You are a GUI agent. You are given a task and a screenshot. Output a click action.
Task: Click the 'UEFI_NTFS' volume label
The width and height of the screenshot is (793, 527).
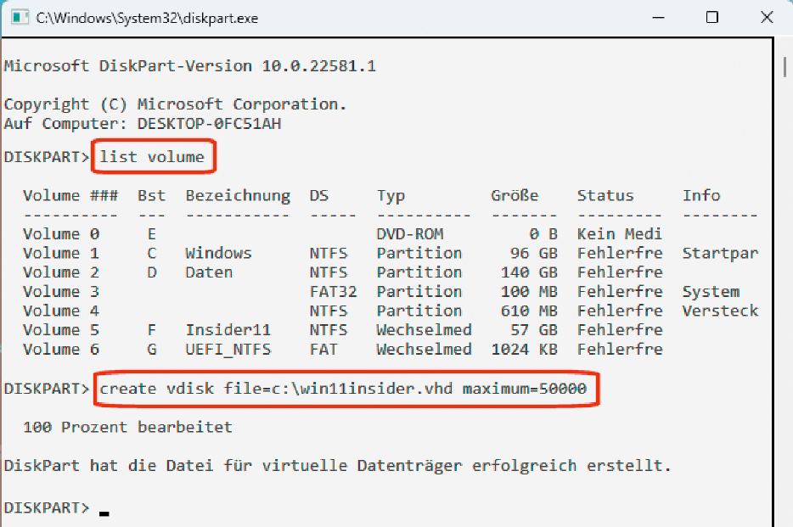pyautogui.click(x=228, y=350)
